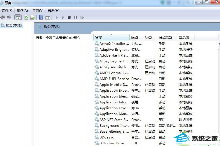Select the Application Experience service name

(114, 91)
